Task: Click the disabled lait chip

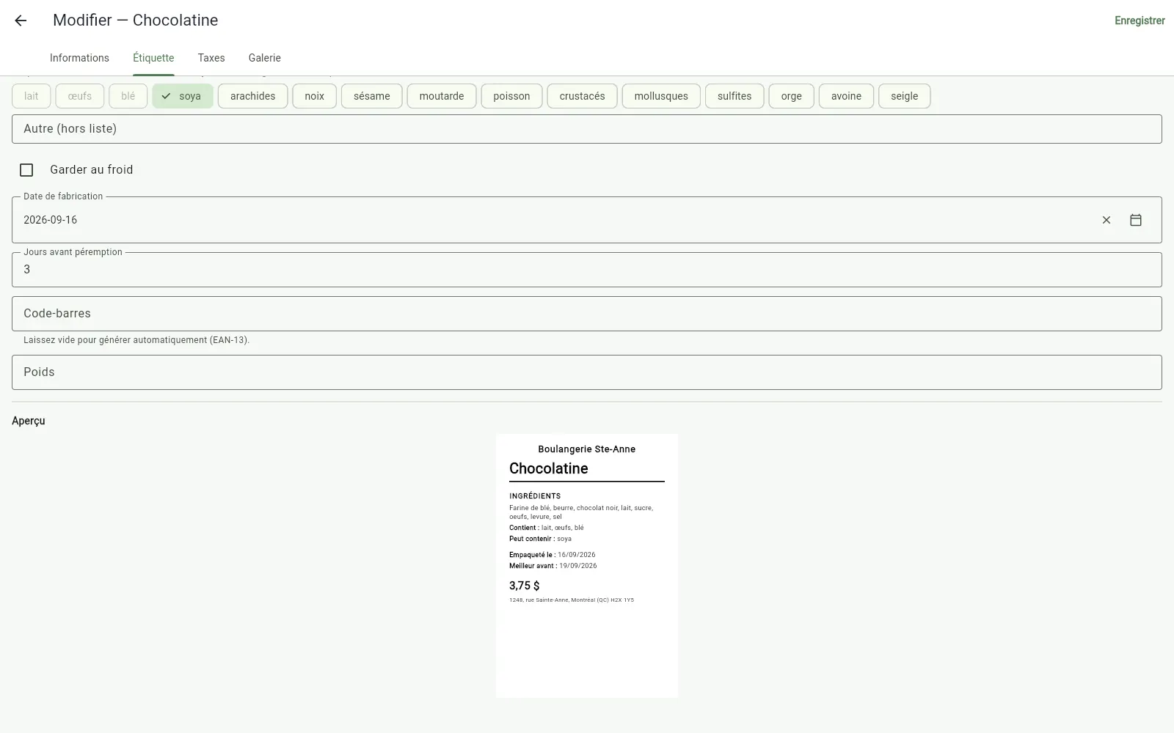Action: [31, 96]
